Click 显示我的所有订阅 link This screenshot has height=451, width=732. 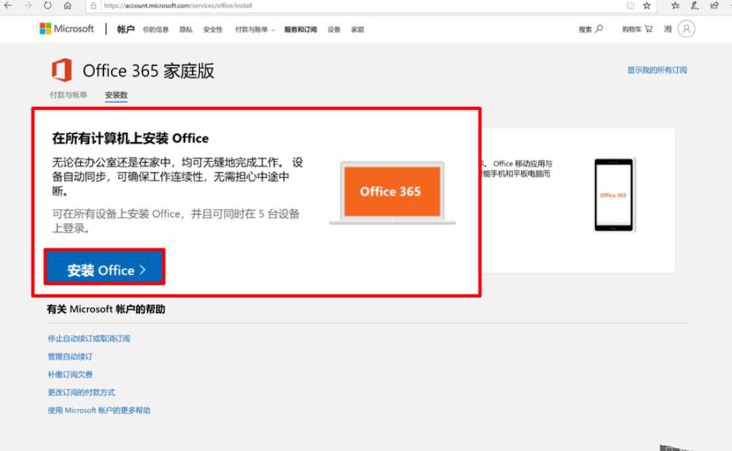[x=657, y=70]
